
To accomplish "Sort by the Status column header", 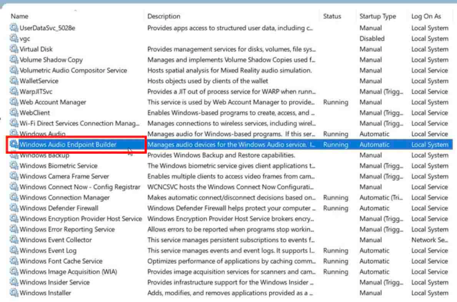I will pos(332,17).
